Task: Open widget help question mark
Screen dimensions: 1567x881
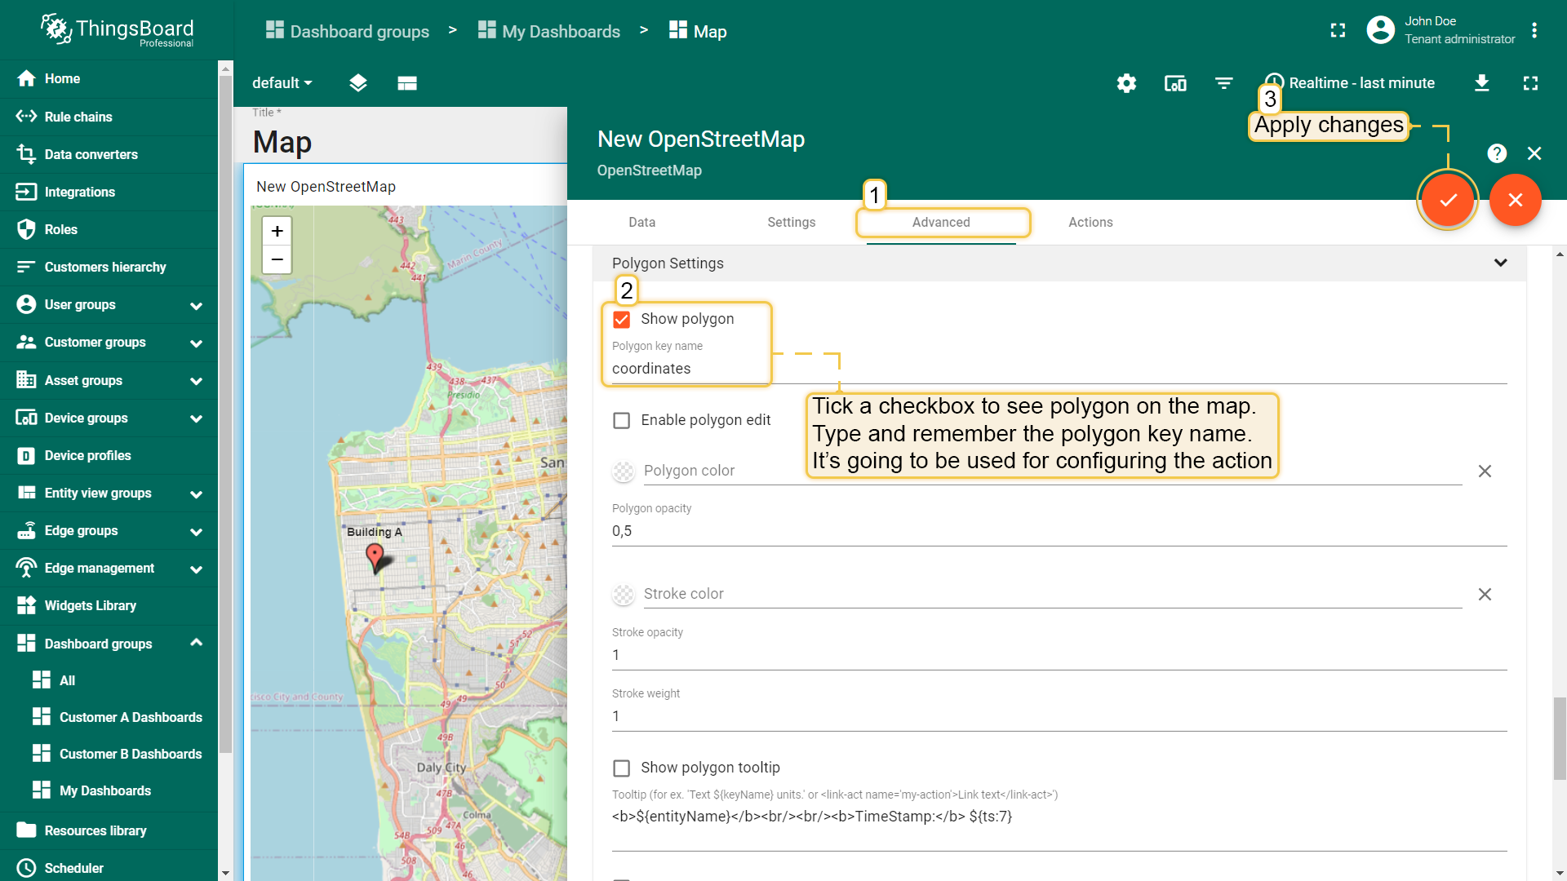Action: tap(1497, 153)
